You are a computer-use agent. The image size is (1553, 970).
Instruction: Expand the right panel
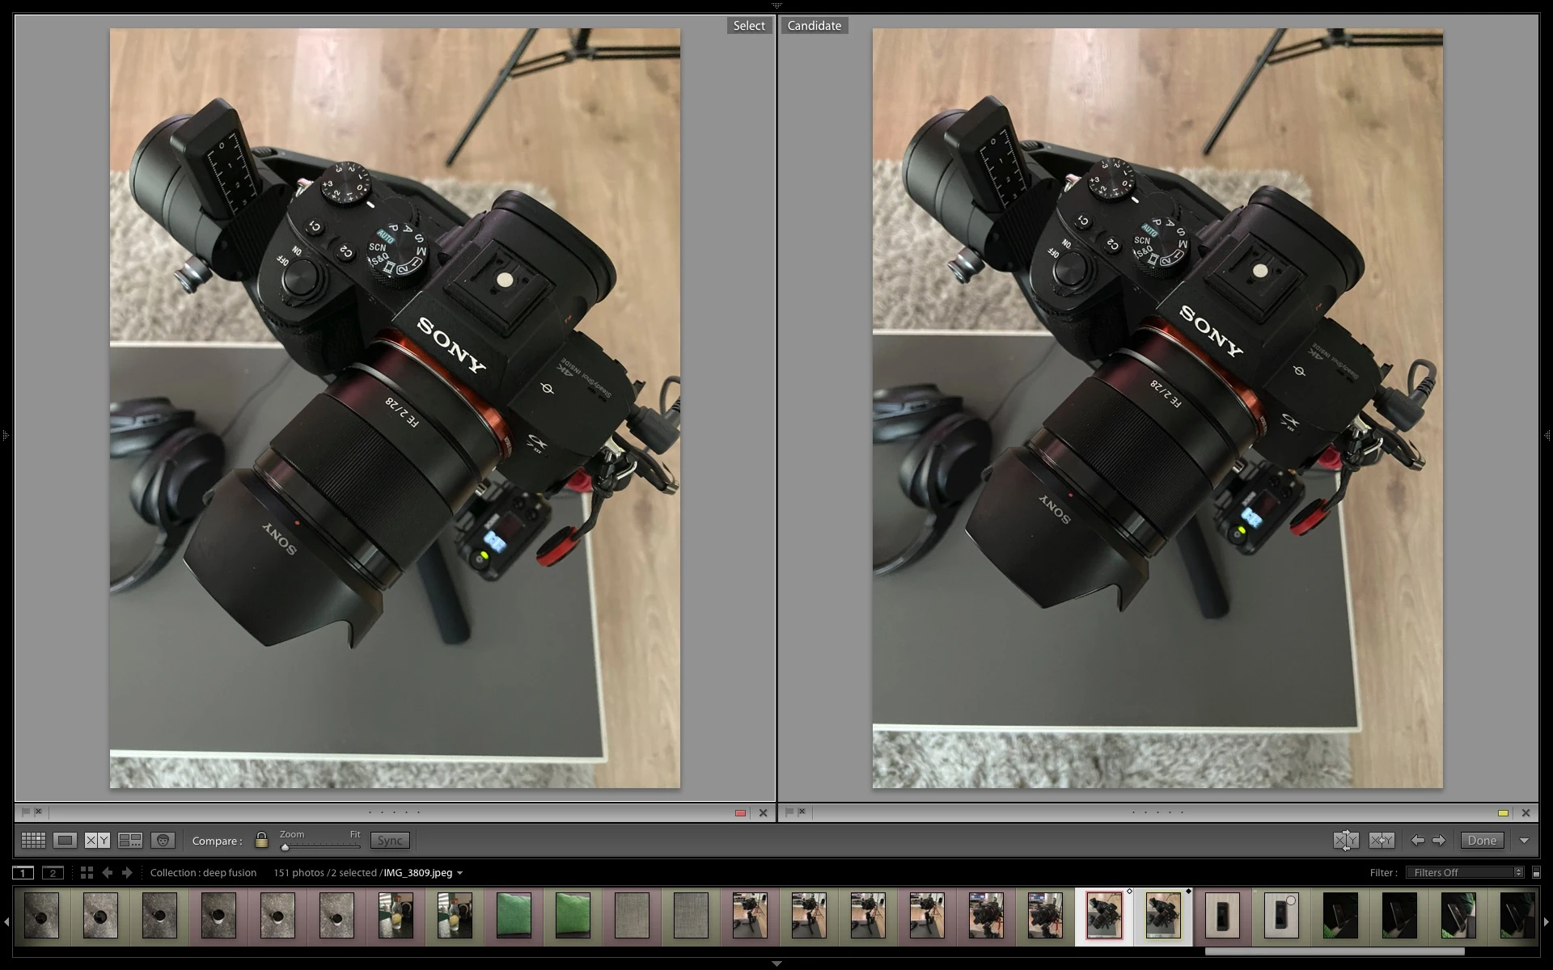click(1547, 436)
